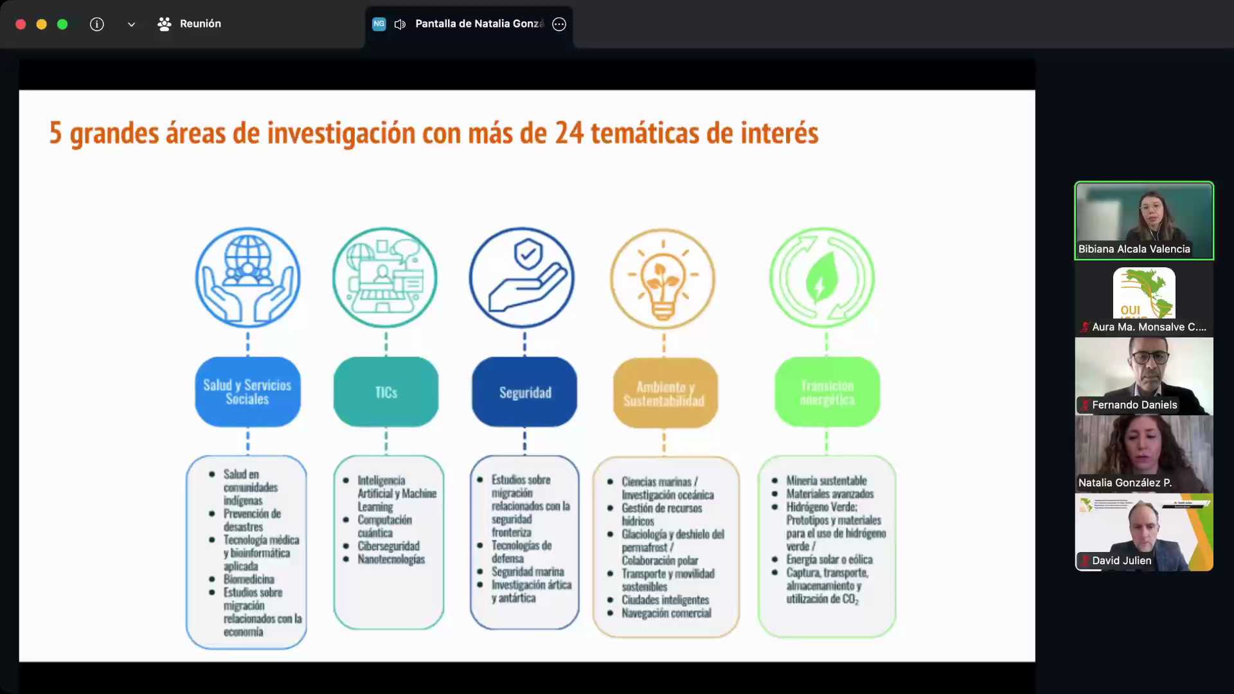Click Aura Ma. Monsalve muted mic icon
This screenshot has width=1234, height=694.
pos(1085,327)
